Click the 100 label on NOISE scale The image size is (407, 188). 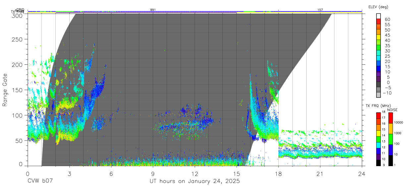pyautogui.click(x=397, y=144)
